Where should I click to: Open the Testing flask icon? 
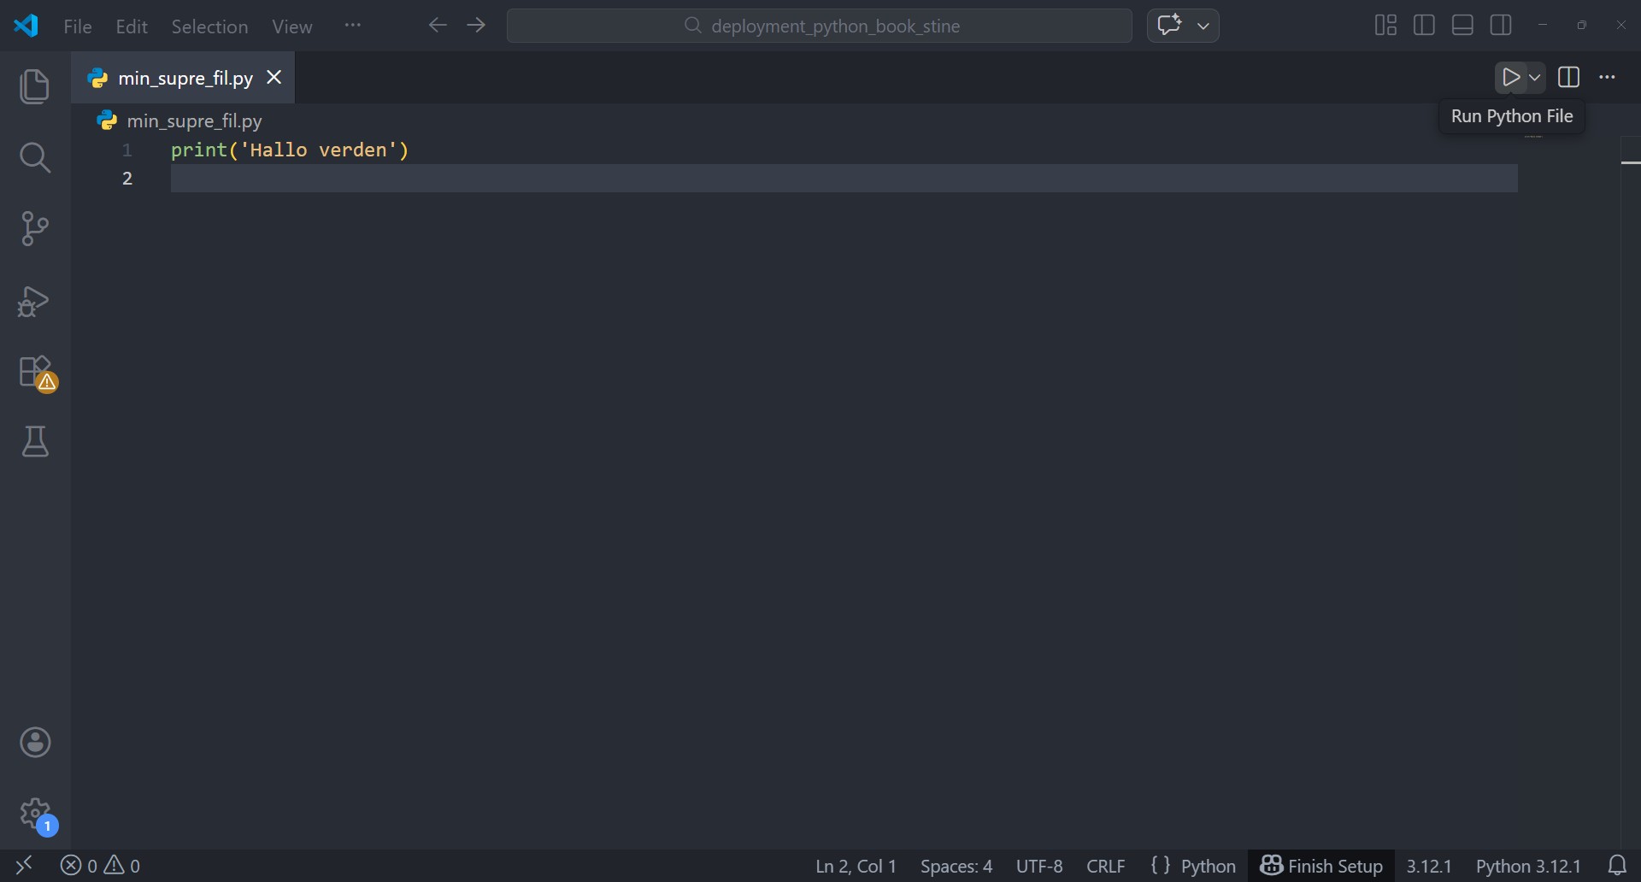[x=34, y=442]
